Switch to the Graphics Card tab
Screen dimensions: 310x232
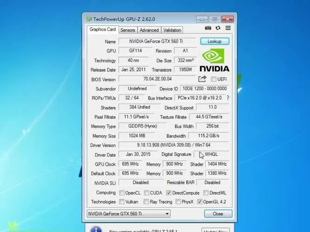pyautogui.click(x=103, y=29)
